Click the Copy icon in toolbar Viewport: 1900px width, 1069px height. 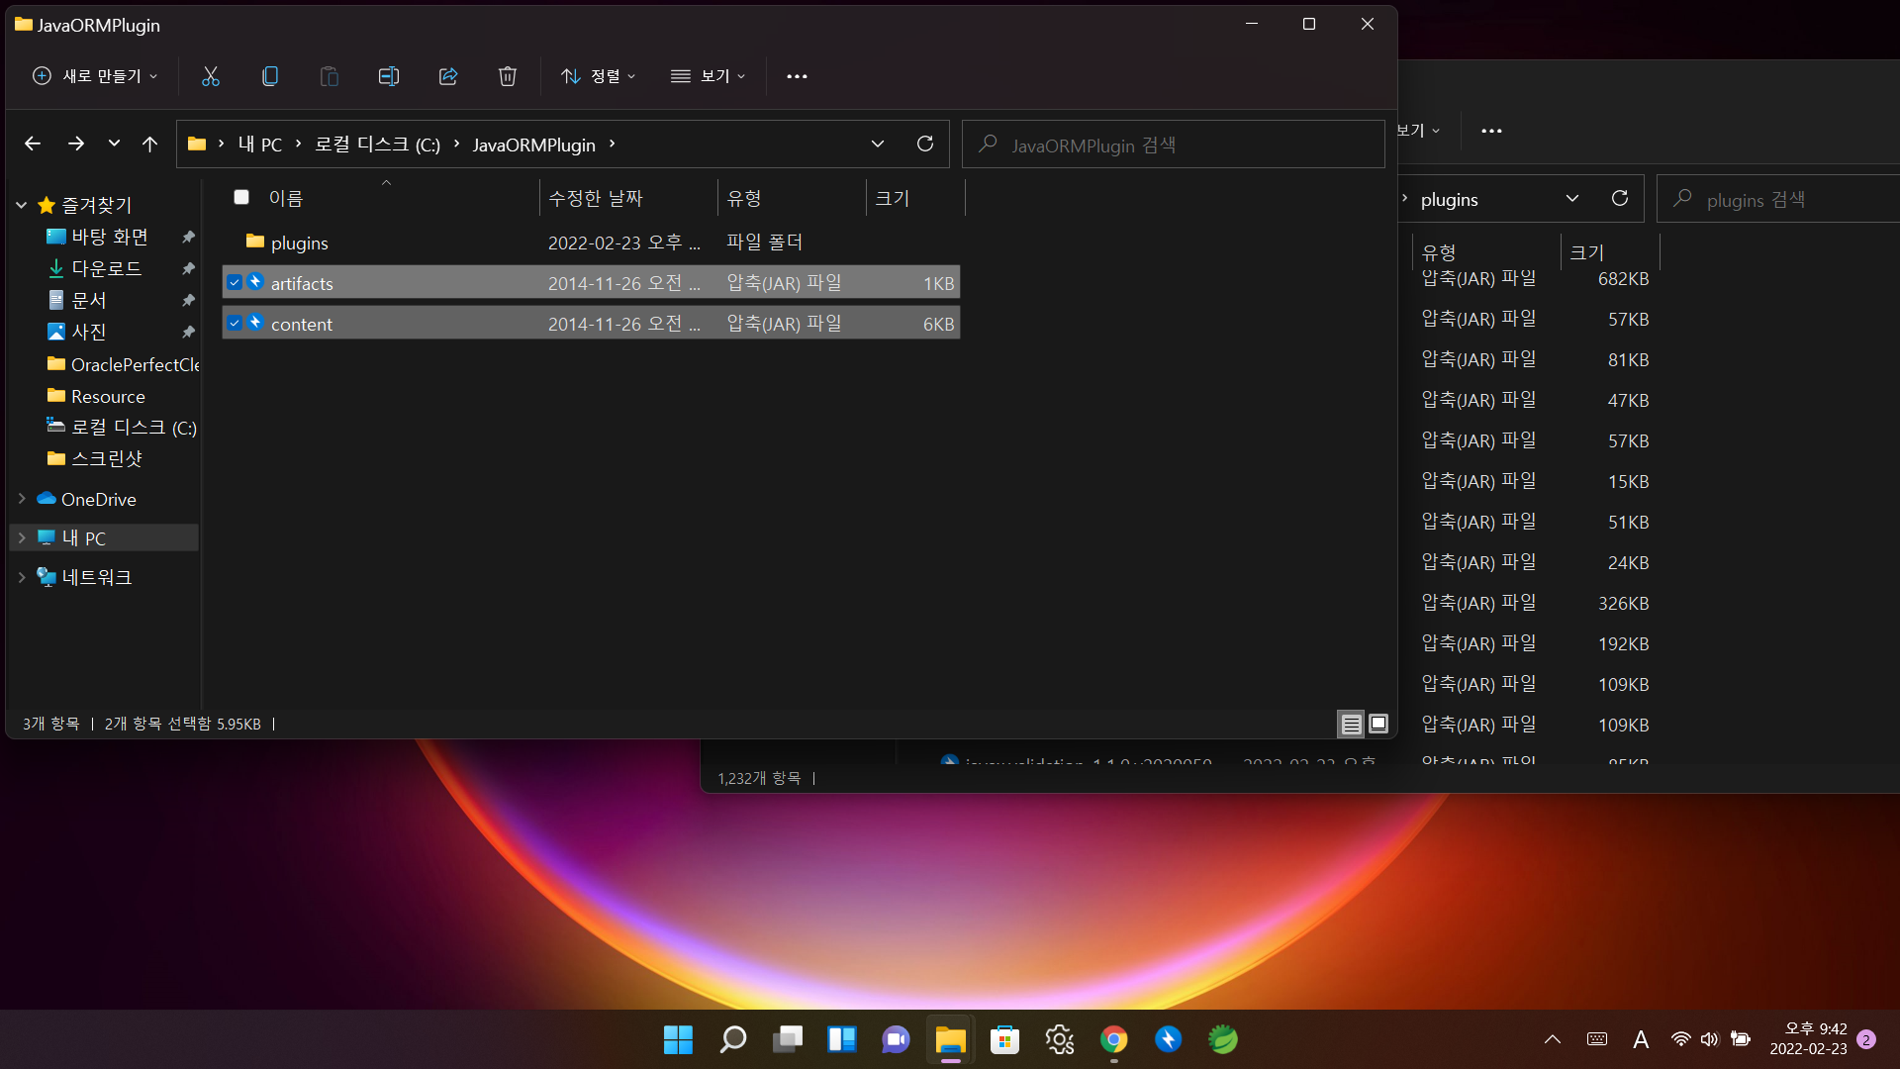pos(269,76)
